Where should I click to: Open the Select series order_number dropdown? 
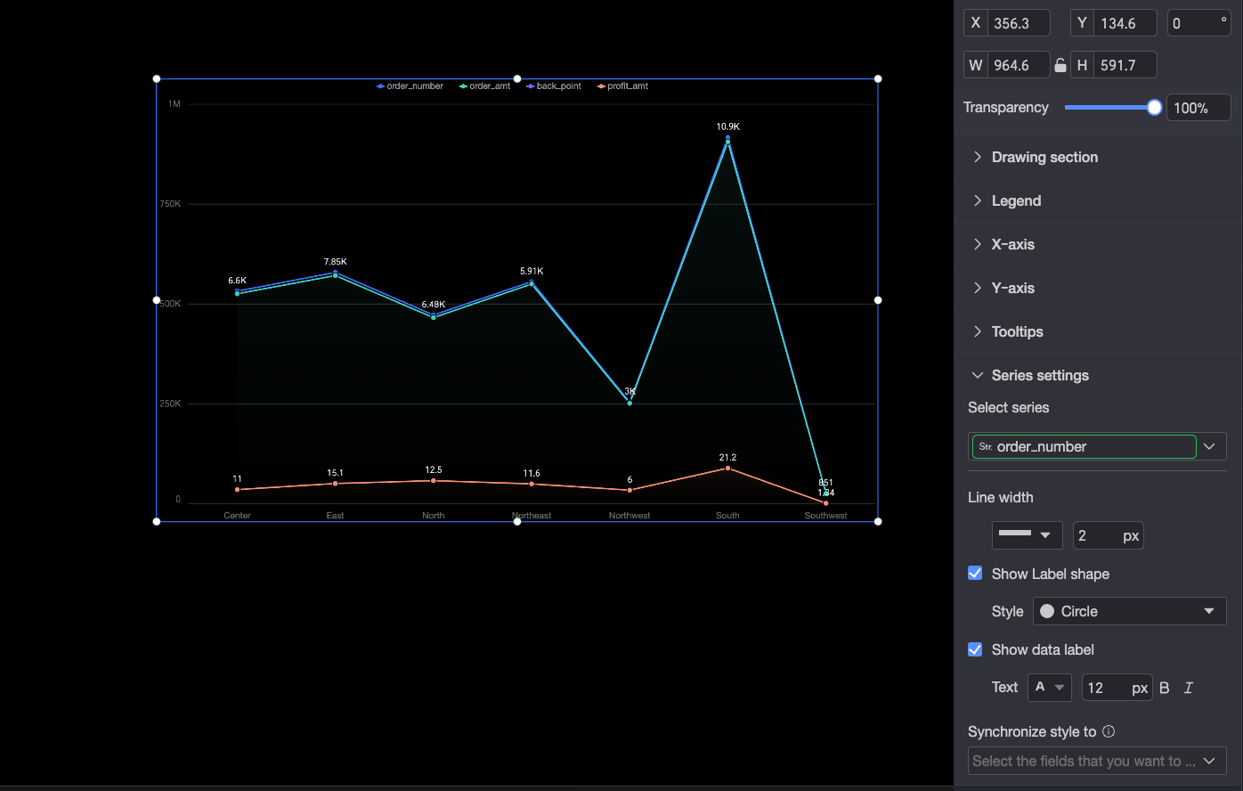(x=1097, y=446)
